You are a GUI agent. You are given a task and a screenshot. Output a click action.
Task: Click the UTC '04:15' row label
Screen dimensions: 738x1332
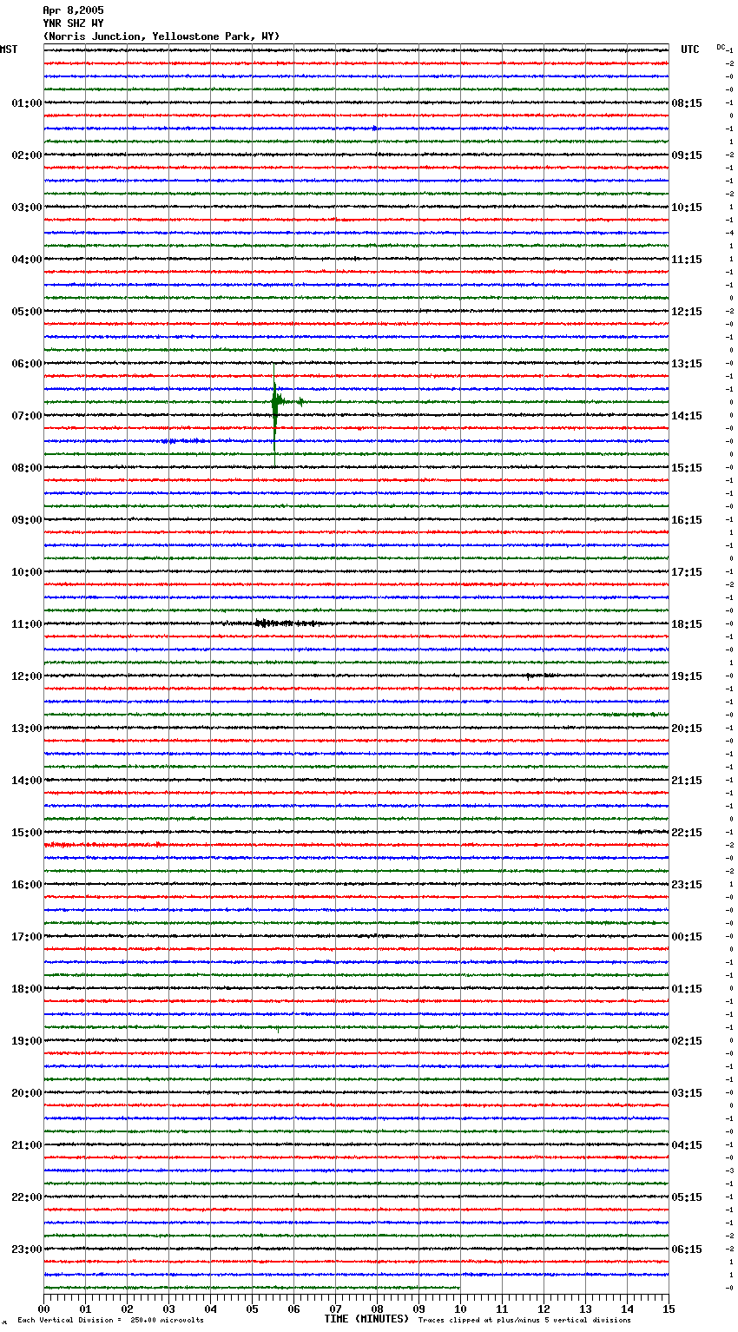pos(687,1145)
